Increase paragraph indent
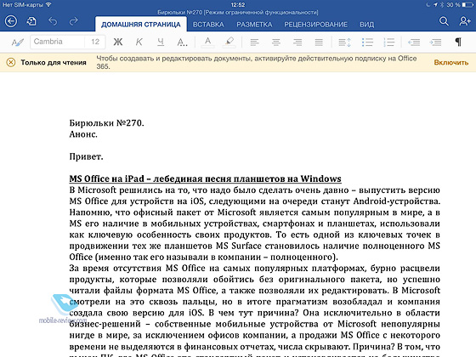Viewport: 476px width, 357px height. pyautogui.click(x=435, y=42)
